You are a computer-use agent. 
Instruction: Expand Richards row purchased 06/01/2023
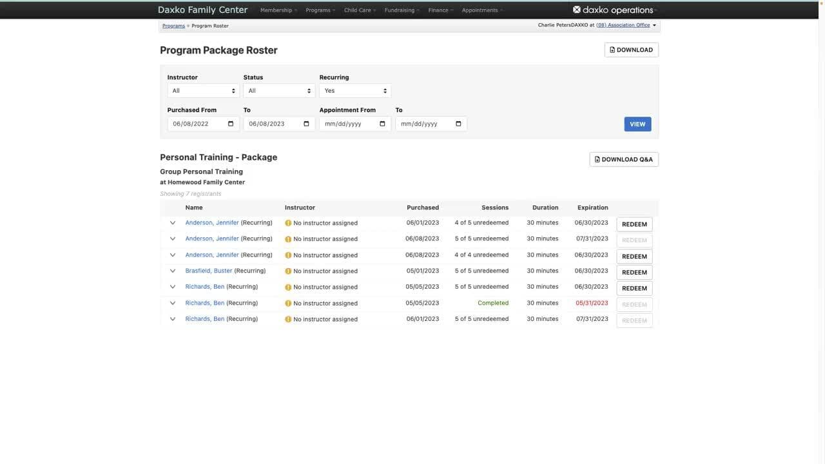(173, 319)
